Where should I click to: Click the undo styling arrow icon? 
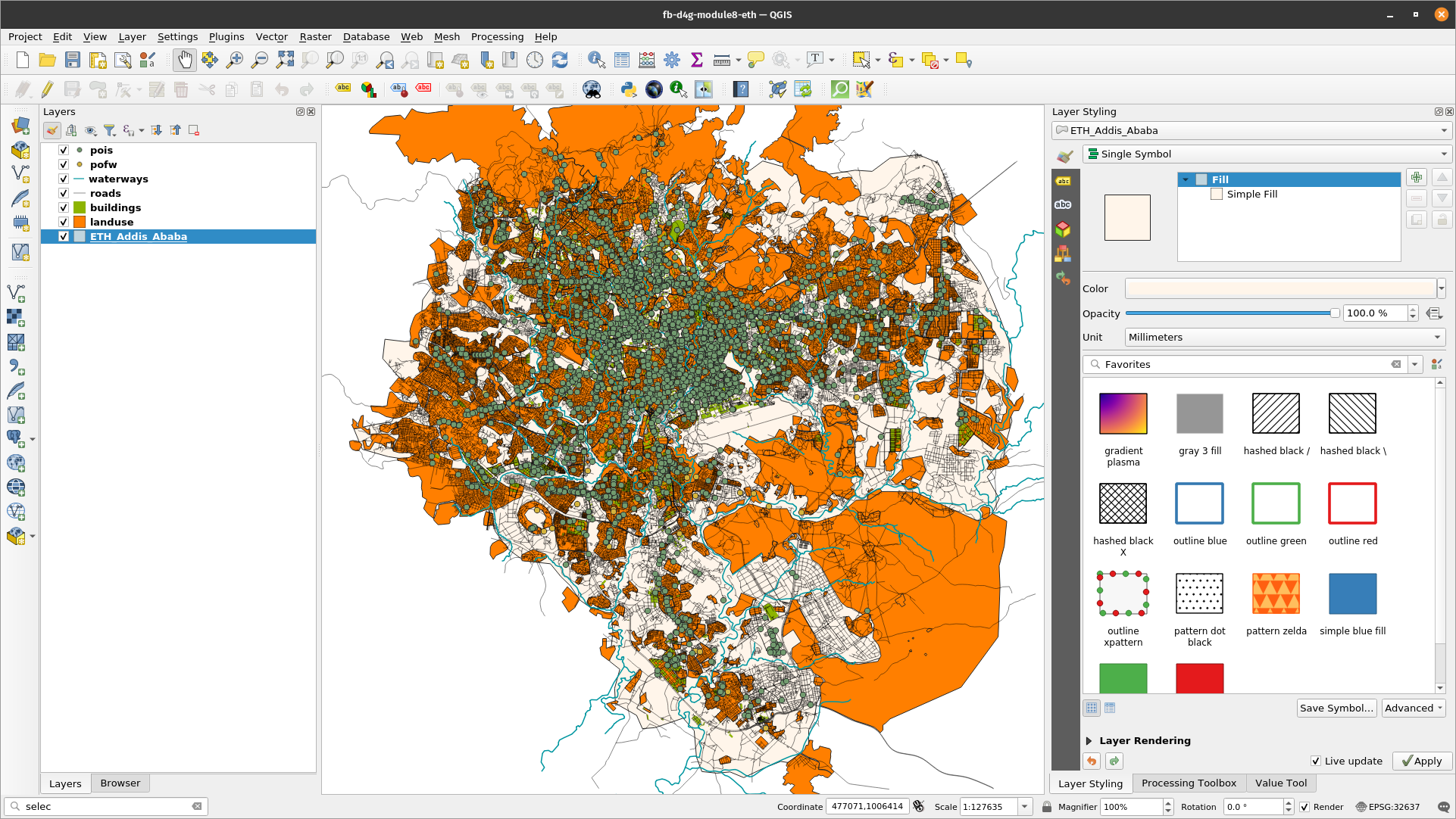[1092, 761]
